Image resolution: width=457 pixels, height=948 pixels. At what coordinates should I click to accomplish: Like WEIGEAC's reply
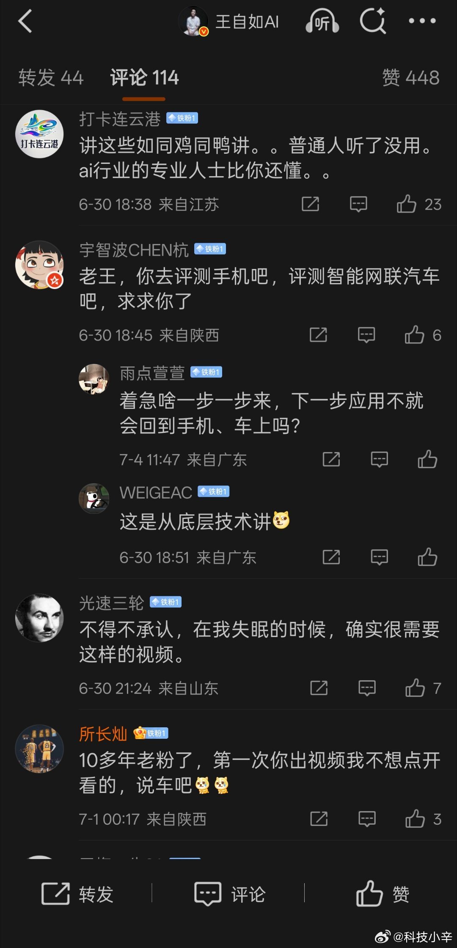point(427,557)
